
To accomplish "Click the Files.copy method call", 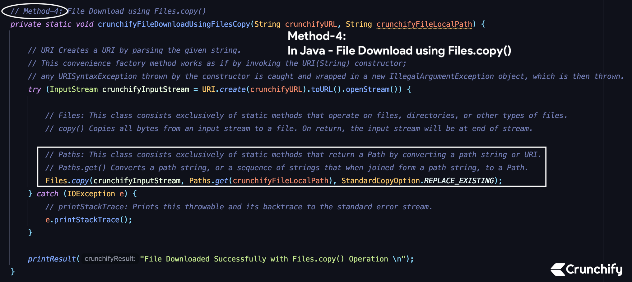I will (67, 181).
